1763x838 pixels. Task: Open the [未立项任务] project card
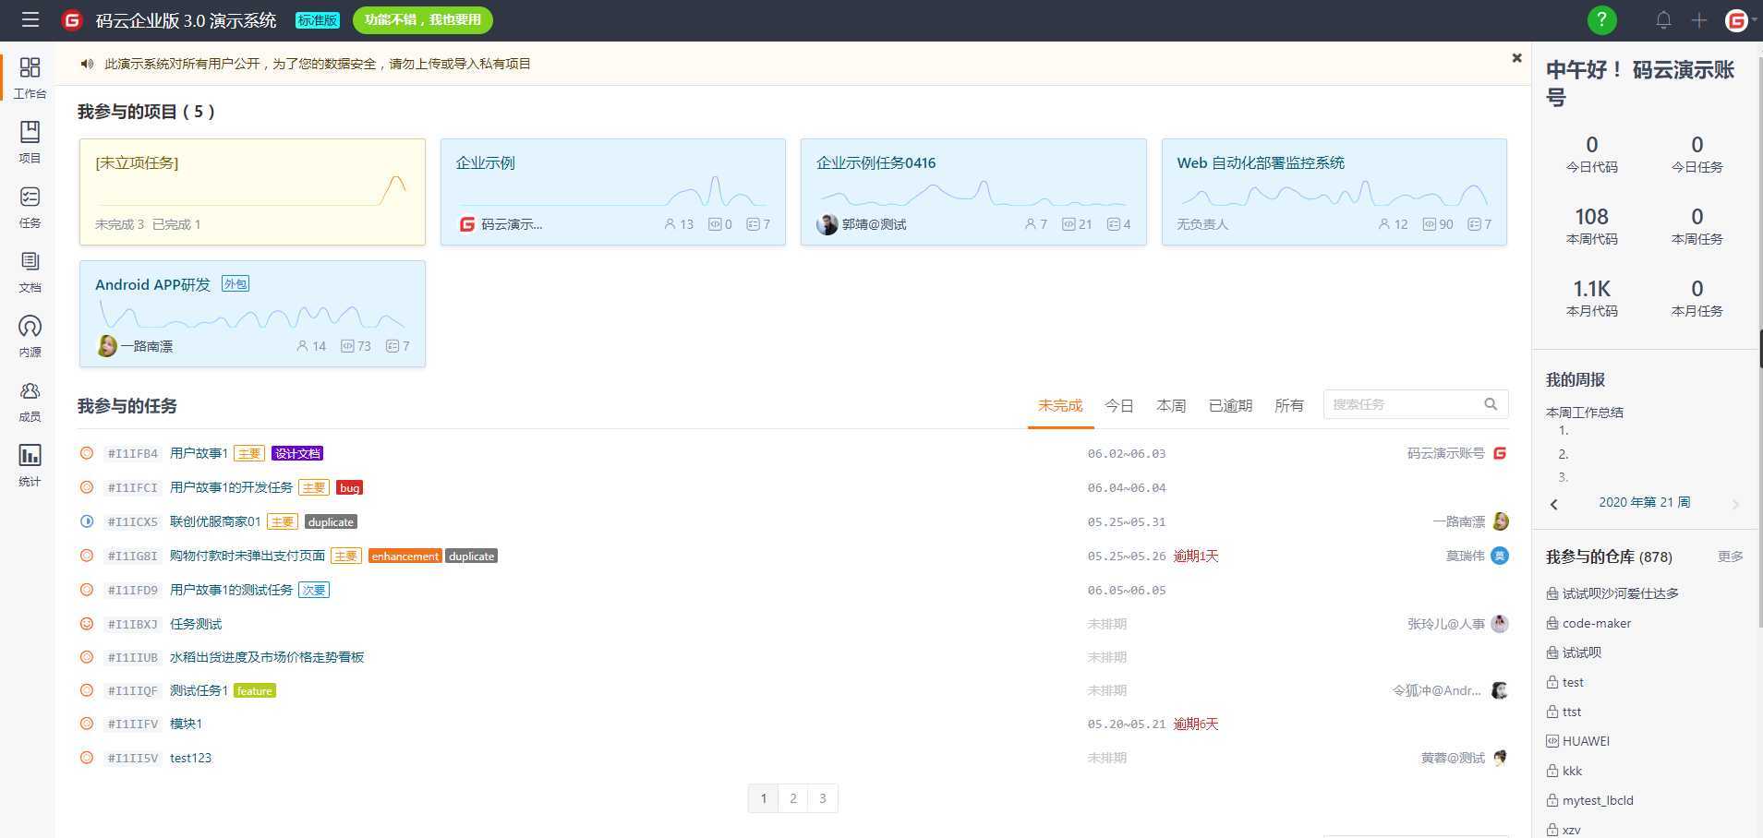252,192
